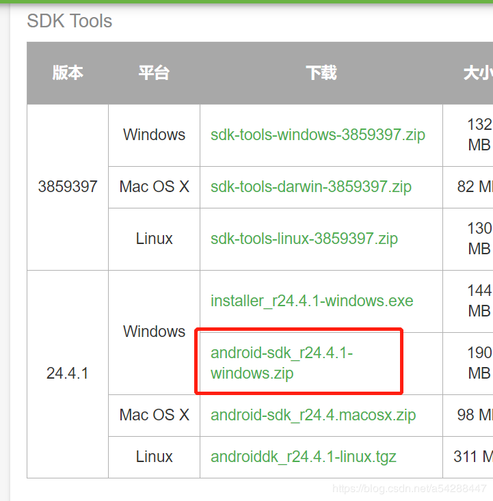Click the Windows platform cell for version 24.4.1
The width and height of the screenshot is (493, 501).
(x=154, y=331)
